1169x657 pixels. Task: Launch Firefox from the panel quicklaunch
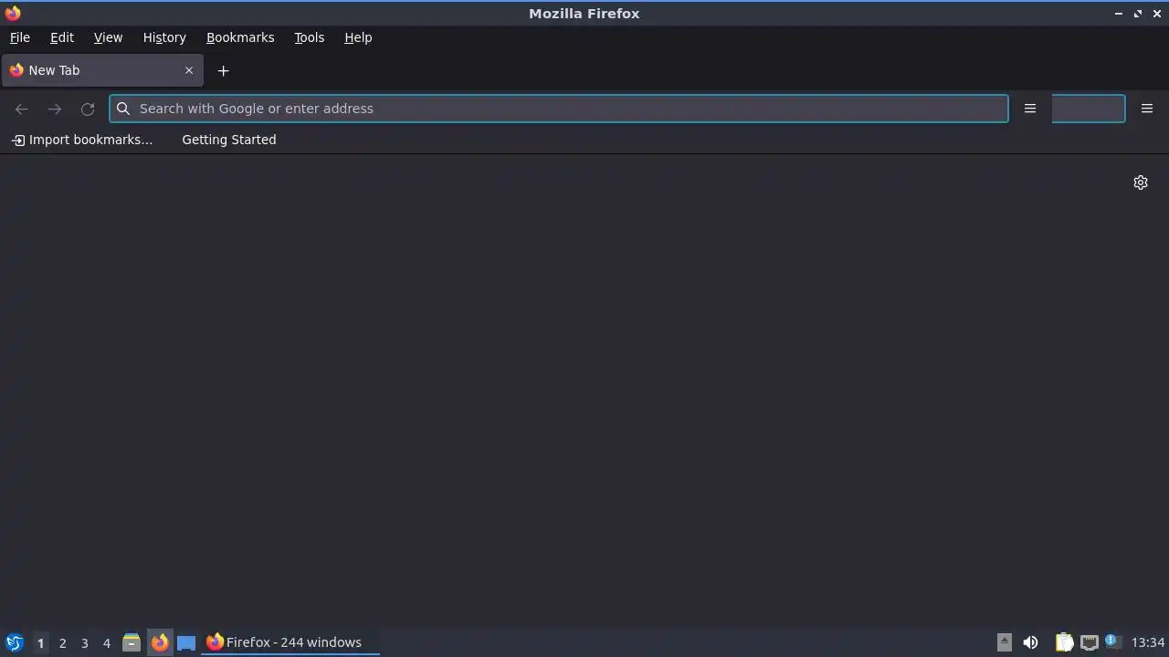click(160, 642)
